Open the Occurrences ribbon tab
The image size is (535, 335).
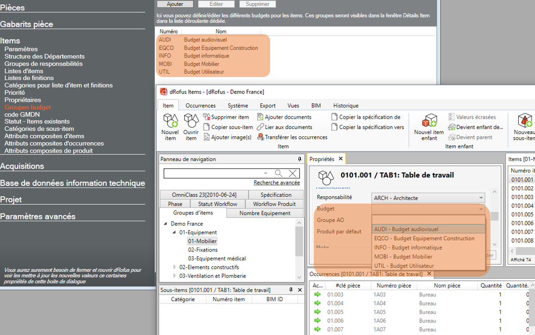(200, 105)
